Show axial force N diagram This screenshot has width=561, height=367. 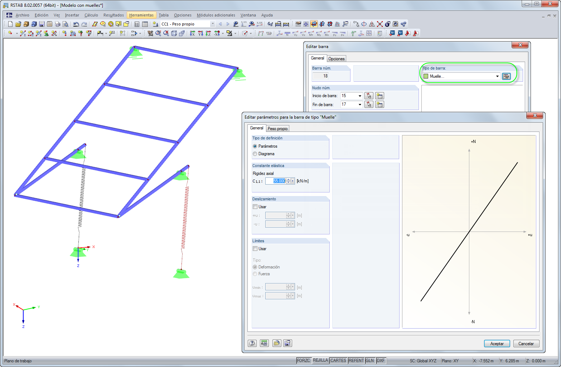pos(287,33)
